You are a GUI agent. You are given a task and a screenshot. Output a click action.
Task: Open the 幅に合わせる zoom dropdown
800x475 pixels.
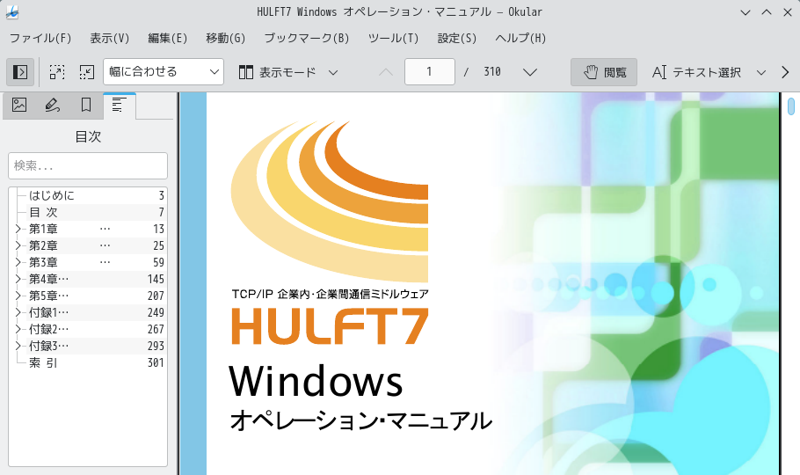point(164,71)
